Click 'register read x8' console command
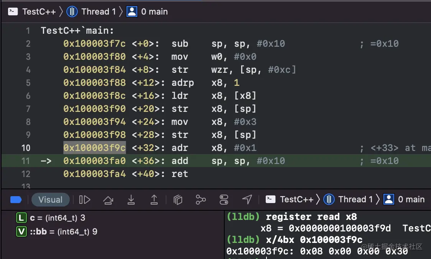 click(311, 217)
